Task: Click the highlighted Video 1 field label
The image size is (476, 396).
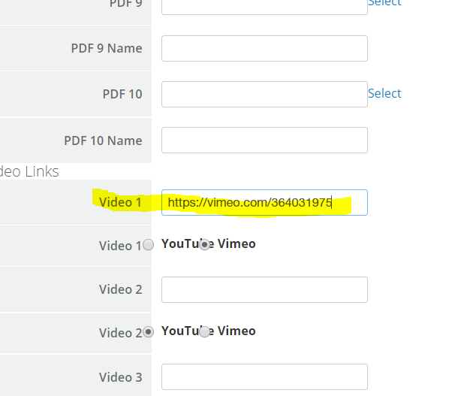Action: [x=121, y=202]
